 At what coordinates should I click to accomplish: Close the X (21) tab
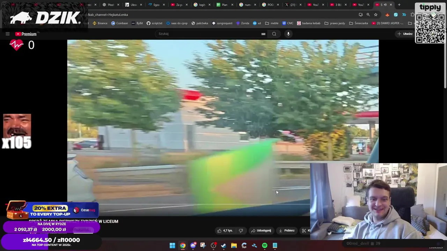coord(300,5)
